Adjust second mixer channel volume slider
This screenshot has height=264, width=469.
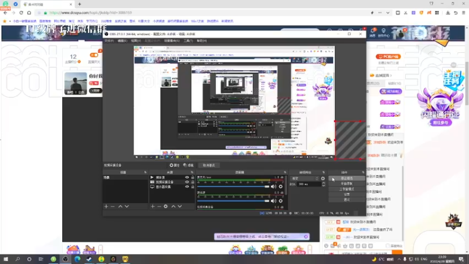233,201
